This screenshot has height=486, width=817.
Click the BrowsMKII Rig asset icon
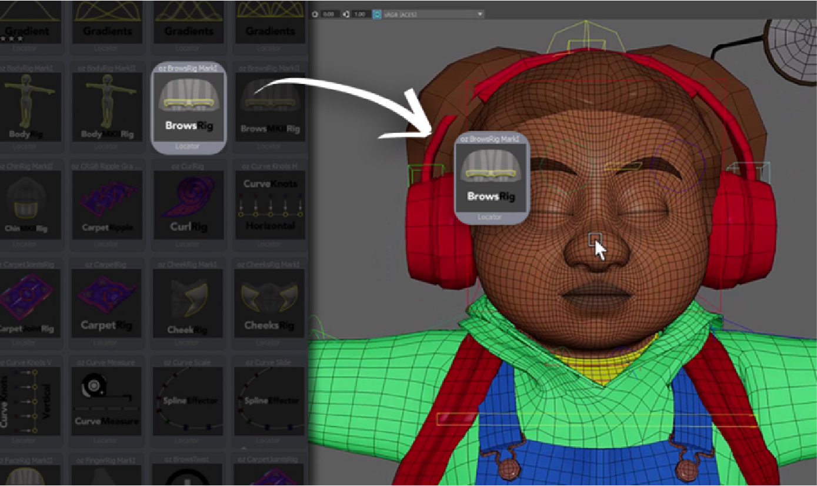click(269, 106)
